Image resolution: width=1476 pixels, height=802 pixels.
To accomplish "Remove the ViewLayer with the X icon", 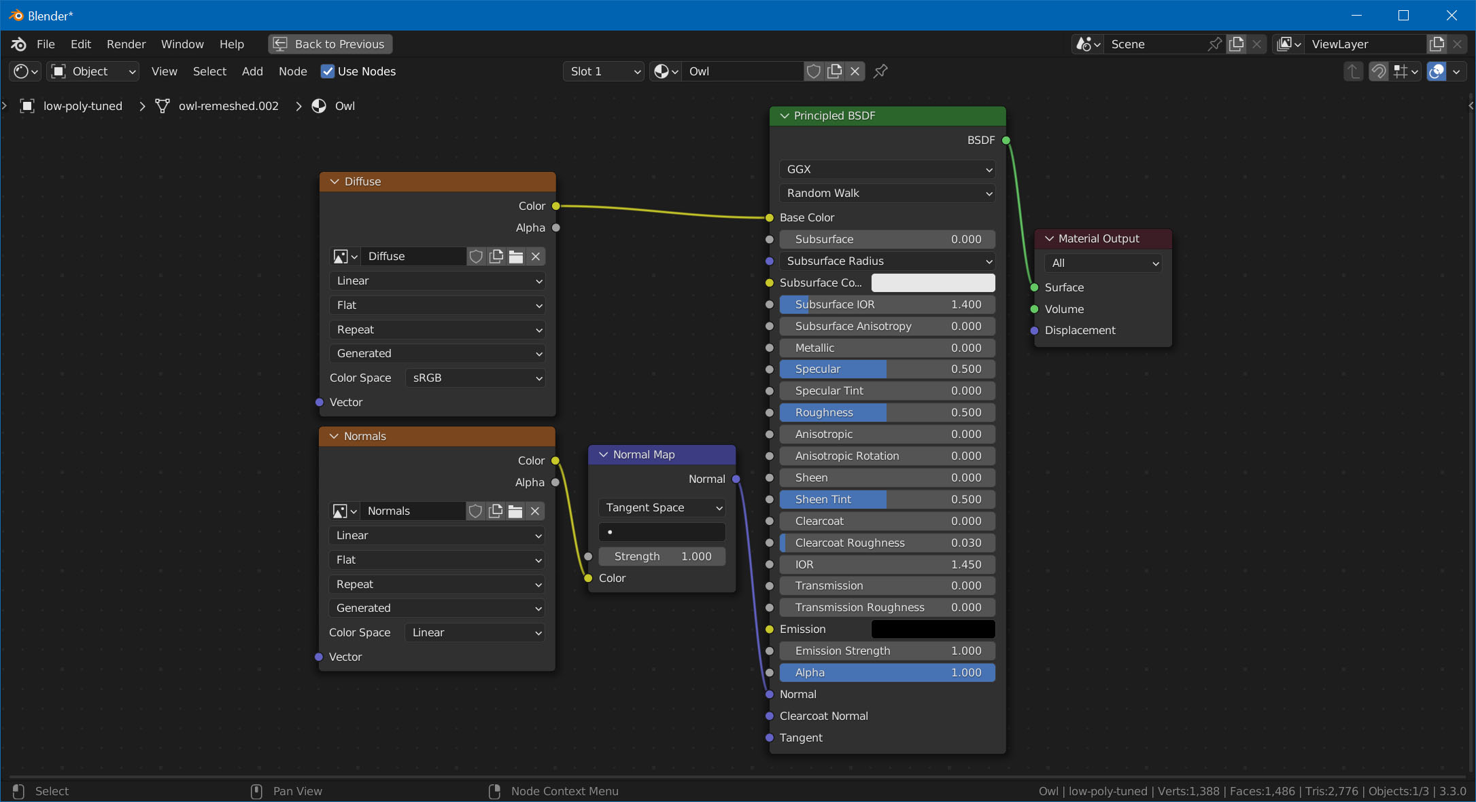I will (1457, 44).
